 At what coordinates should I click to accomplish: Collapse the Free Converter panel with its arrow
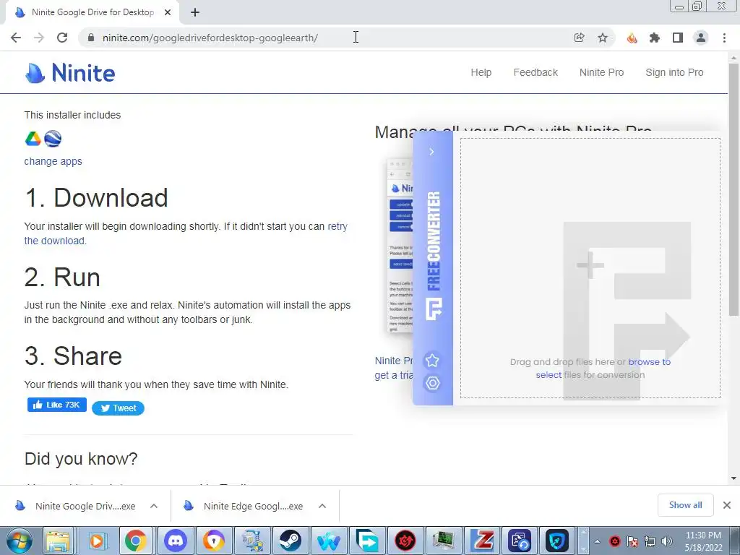(x=431, y=152)
